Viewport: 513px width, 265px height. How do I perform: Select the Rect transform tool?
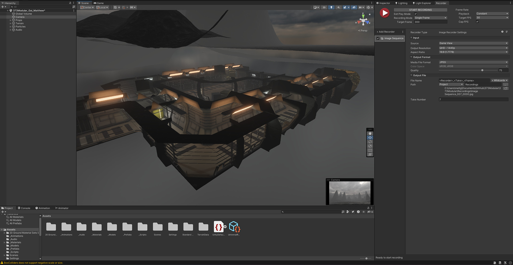pos(370,150)
